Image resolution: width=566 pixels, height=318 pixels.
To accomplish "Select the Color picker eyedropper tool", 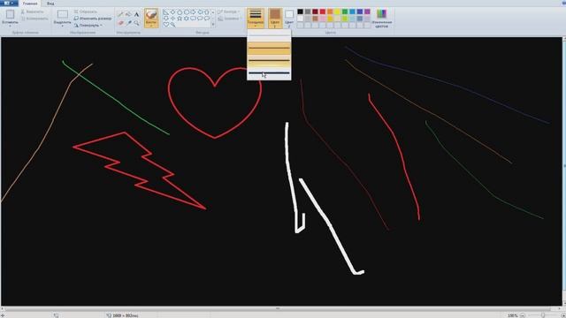I will click(x=128, y=23).
